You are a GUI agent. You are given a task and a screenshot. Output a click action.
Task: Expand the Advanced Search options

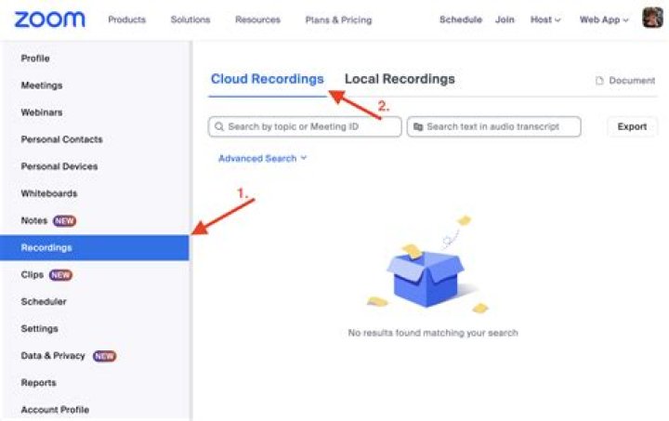[262, 159]
